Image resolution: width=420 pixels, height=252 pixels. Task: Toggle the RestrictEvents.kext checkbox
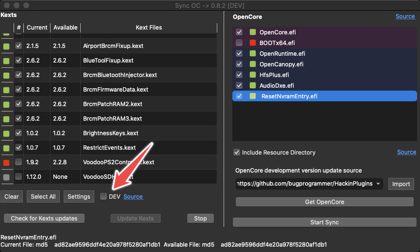[x=18, y=147]
